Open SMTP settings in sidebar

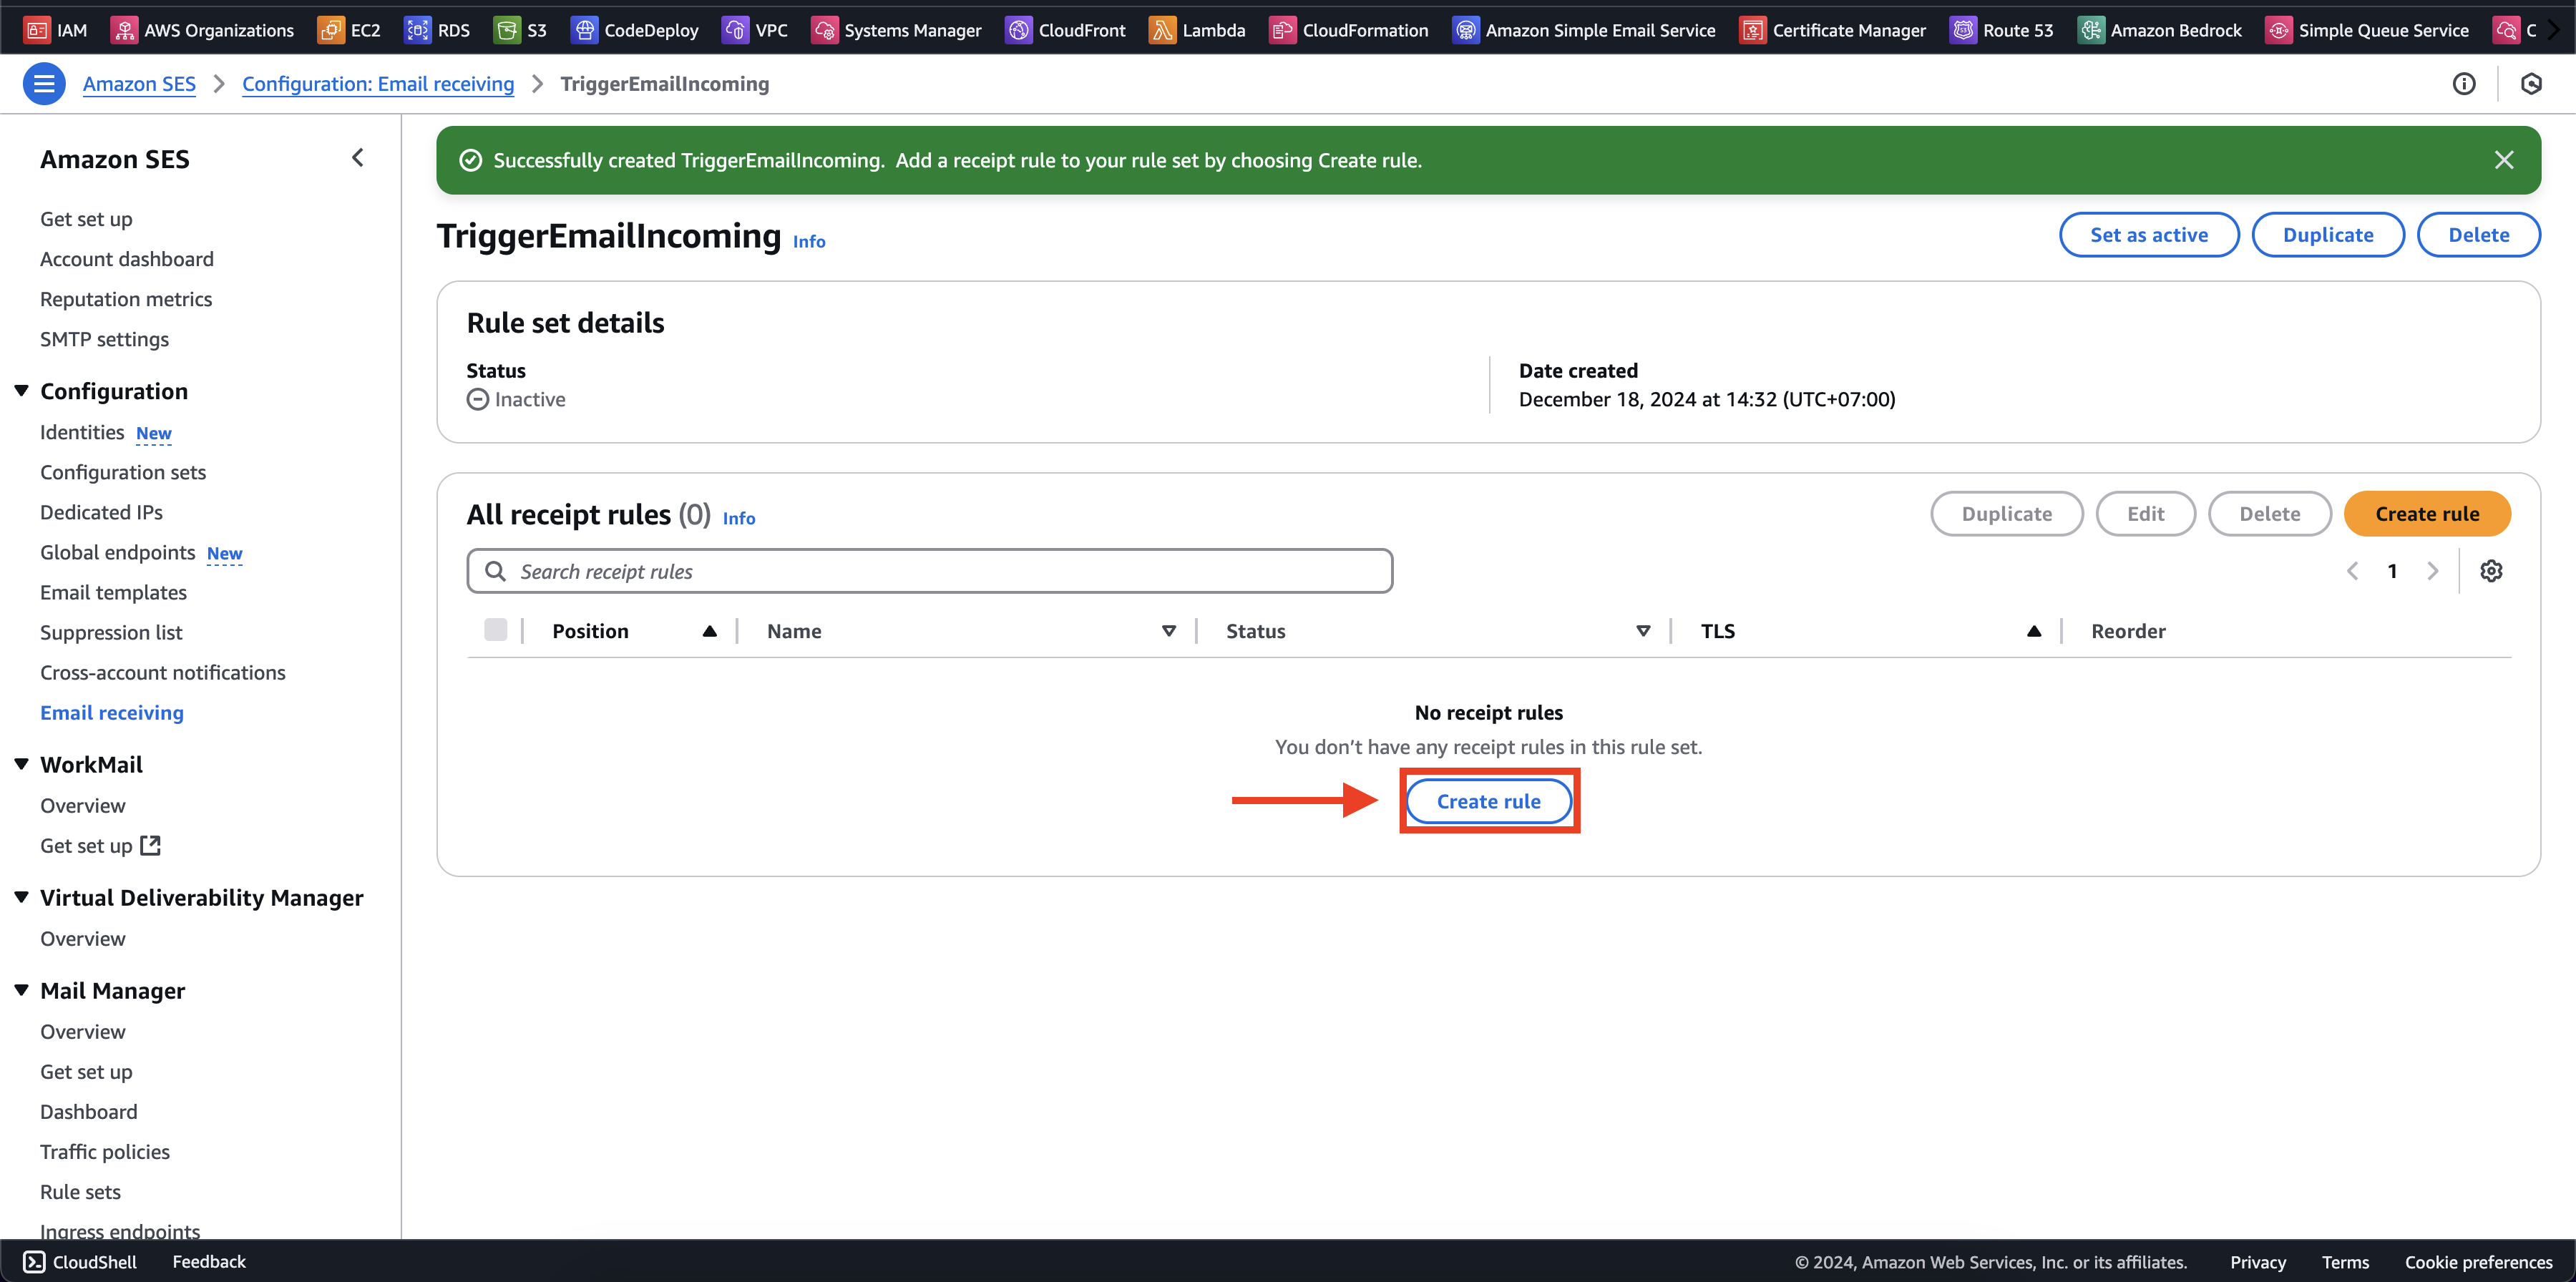pos(104,339)
